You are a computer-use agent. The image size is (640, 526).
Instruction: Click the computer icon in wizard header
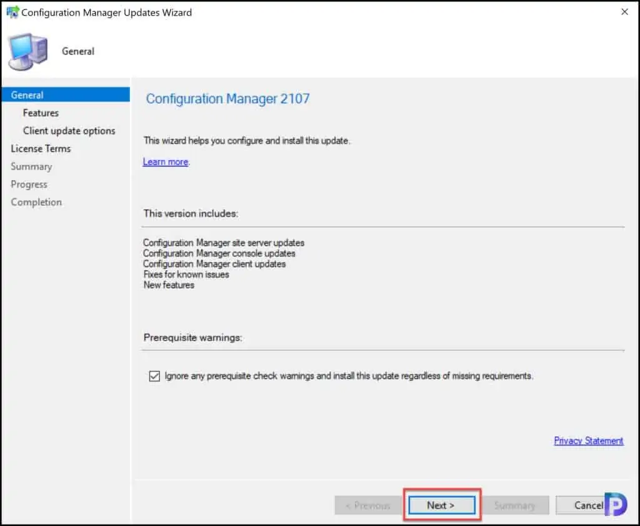(27, 51)
